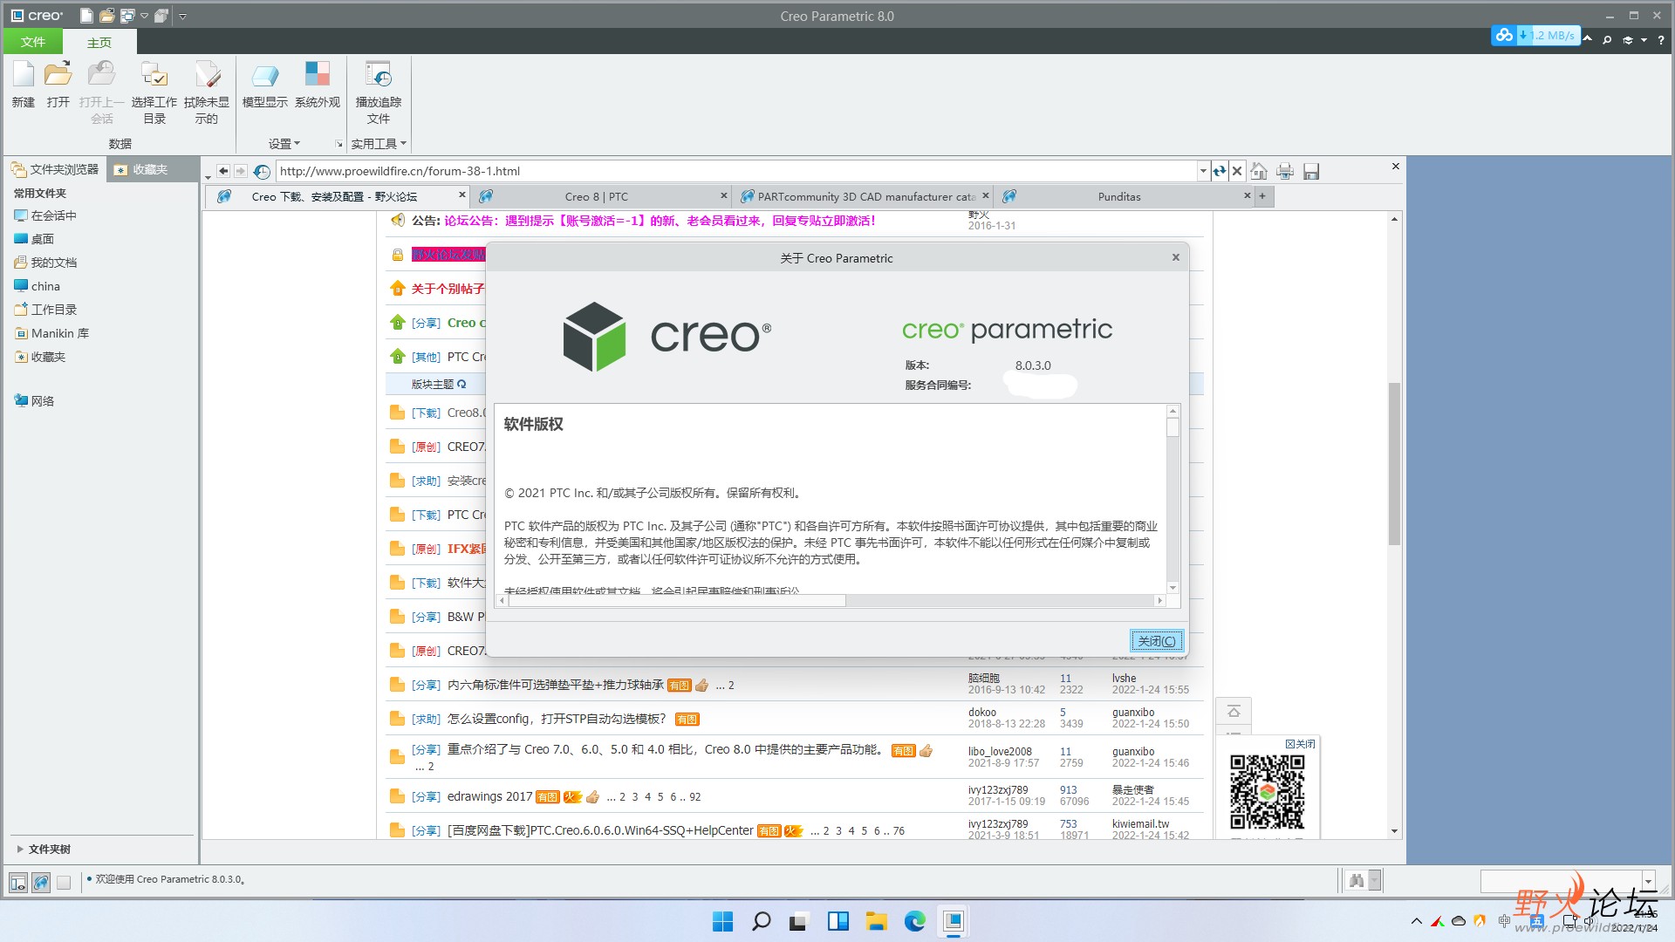
Task: Refresh the embedded browser page
Action: [1220, 171]
